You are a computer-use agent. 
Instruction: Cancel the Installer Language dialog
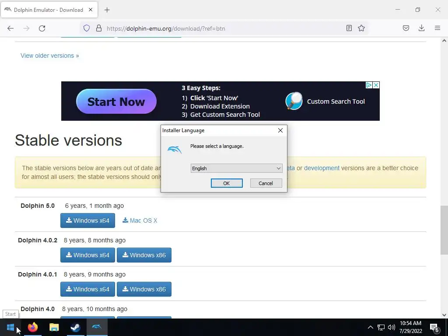[266, 183]
